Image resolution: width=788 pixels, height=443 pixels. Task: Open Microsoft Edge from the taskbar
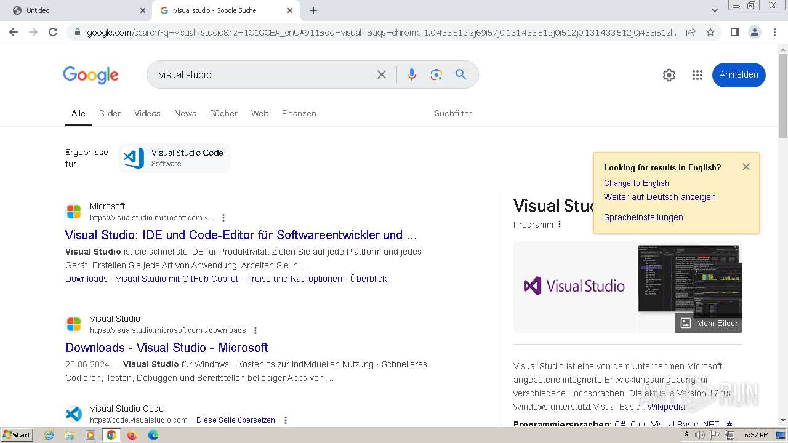(153, 435)
